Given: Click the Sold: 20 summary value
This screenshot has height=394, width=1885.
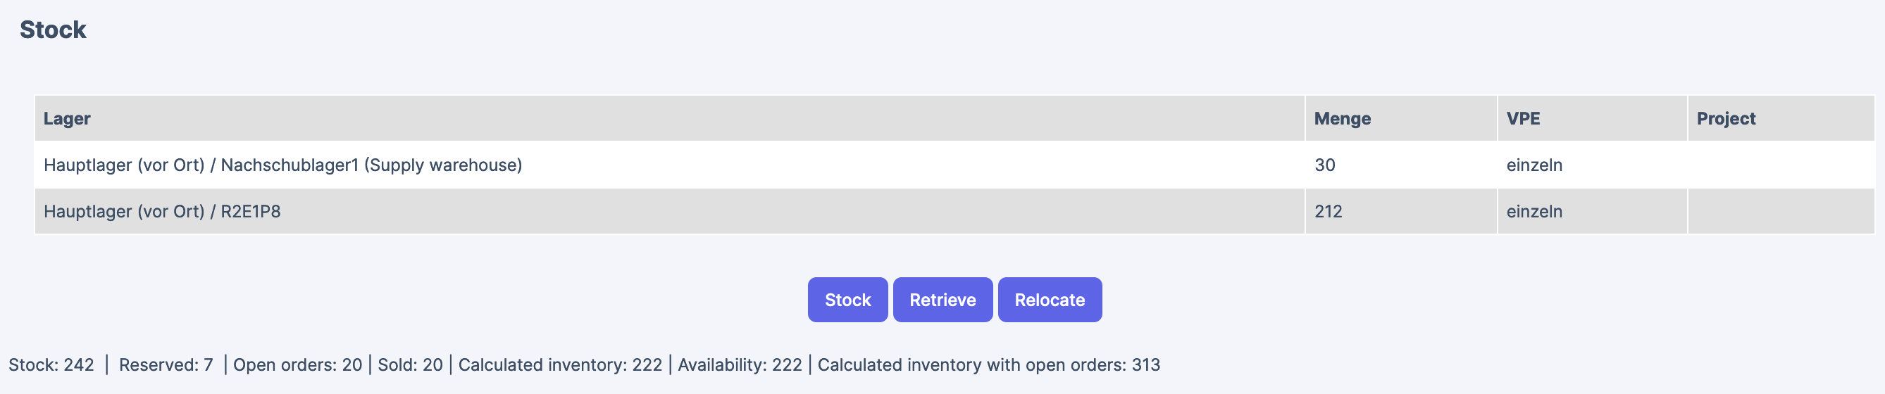Looking at the screenshot, I should tap(410, 364).
